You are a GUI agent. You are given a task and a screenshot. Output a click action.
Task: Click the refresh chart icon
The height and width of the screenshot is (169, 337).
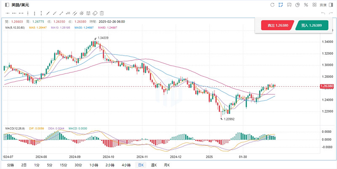point(273,5)
